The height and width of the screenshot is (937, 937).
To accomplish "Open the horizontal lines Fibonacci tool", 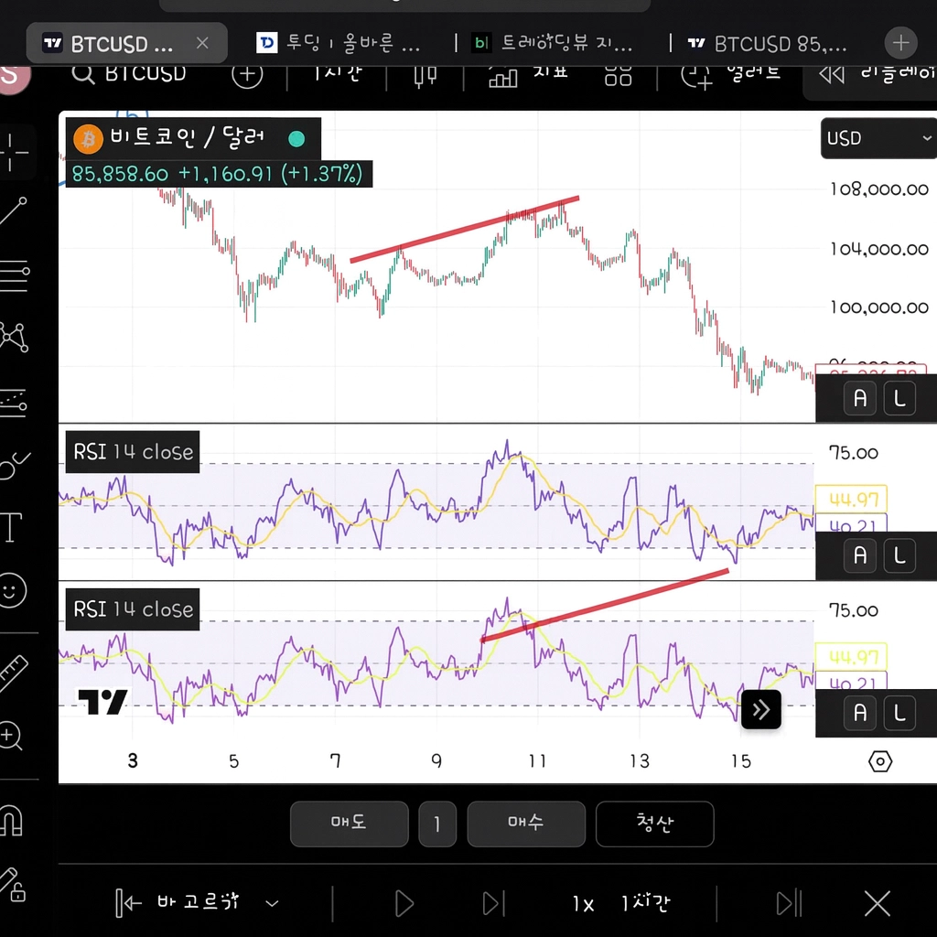I will point(15,275).
